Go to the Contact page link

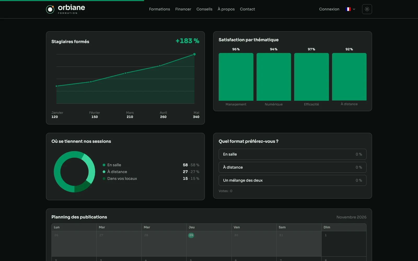click(247, 9)
